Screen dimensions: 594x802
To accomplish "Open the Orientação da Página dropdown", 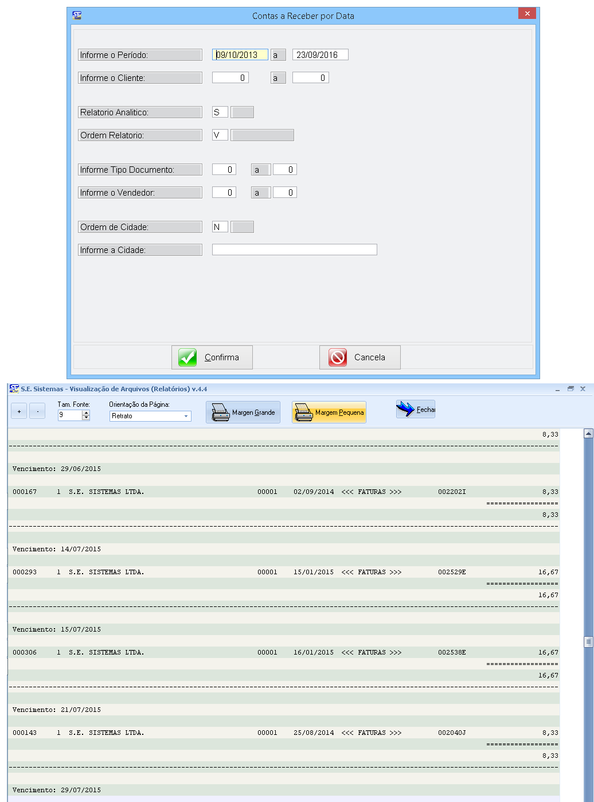I will 186,416.
